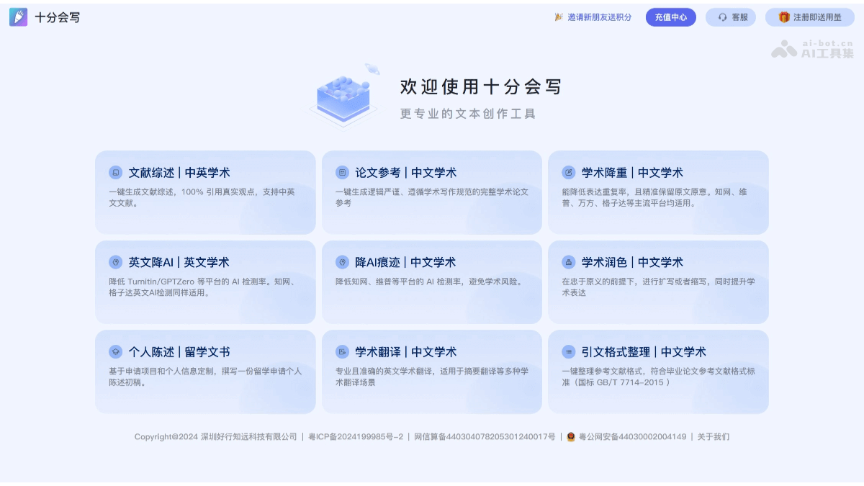Click the 客服 support button
Viewport: 864px width, 486px height.
pyautogui.click(x=730, y=17)
